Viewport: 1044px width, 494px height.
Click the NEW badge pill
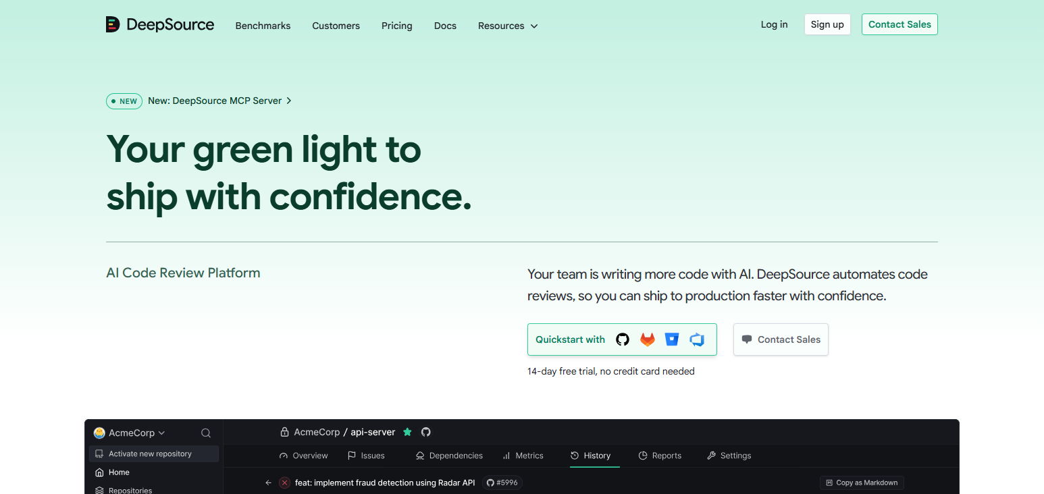point(124,101)
